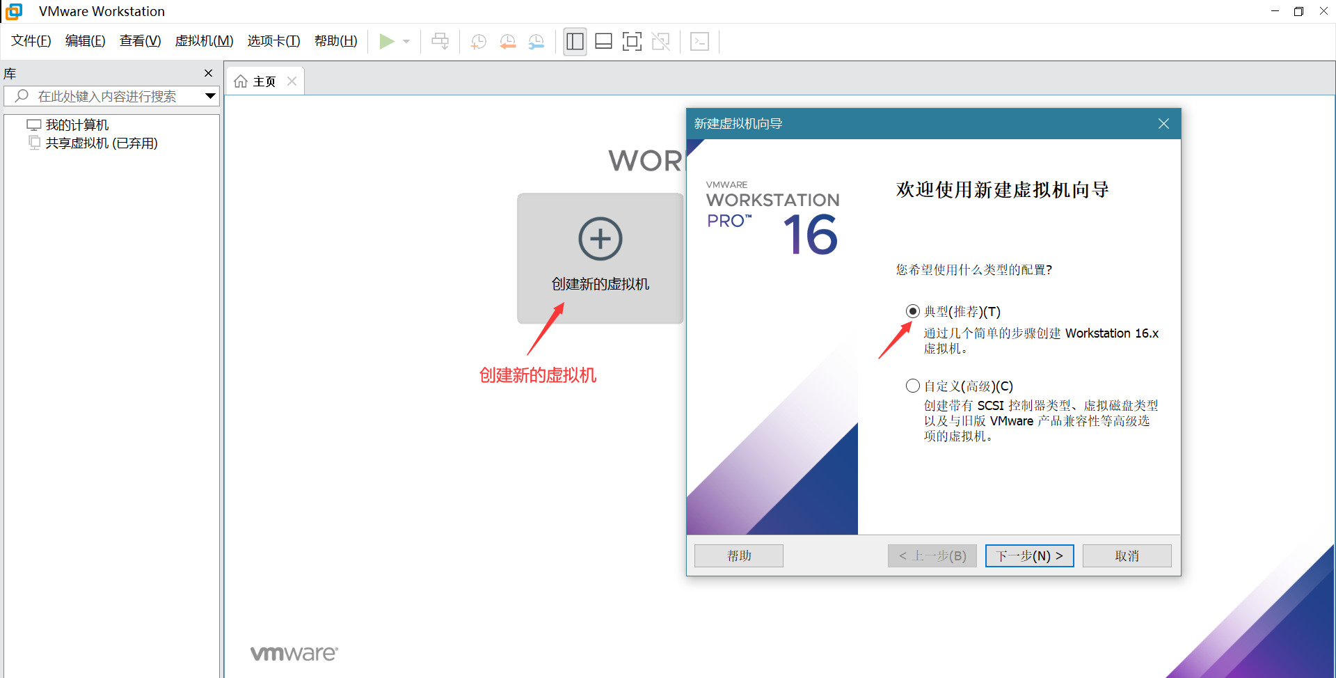The width and height of the screenshot is (1336, 678).
Task: Click the 创建新的虚拟机 tile
Action: (x=600, y=258)
